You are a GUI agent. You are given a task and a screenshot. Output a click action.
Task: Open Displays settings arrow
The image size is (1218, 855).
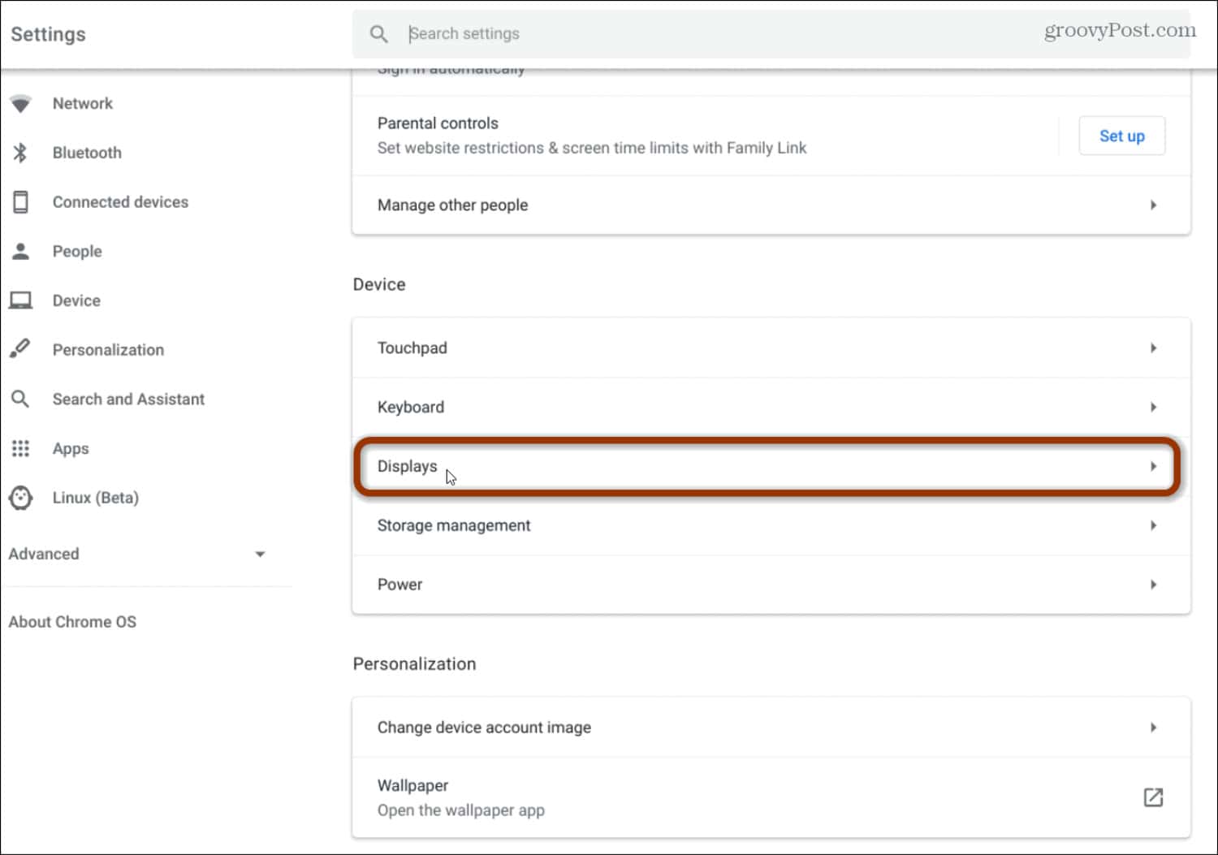click(1153, 466)
